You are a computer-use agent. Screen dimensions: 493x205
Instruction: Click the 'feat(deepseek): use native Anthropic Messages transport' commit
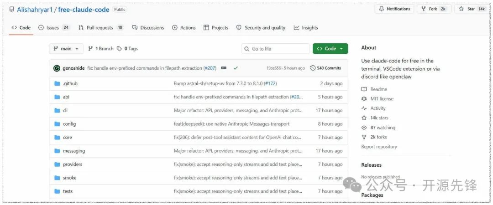pos(231,124)
